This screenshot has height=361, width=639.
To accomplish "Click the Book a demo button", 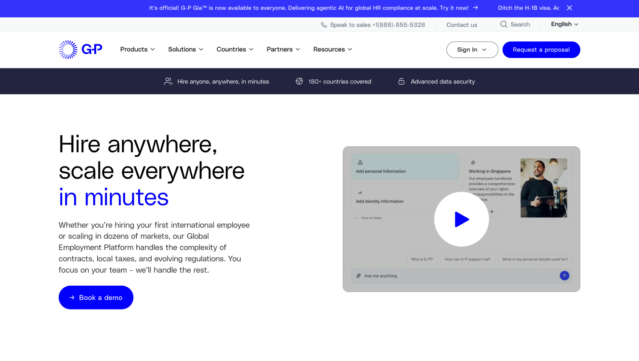I will tap(96, 298).
